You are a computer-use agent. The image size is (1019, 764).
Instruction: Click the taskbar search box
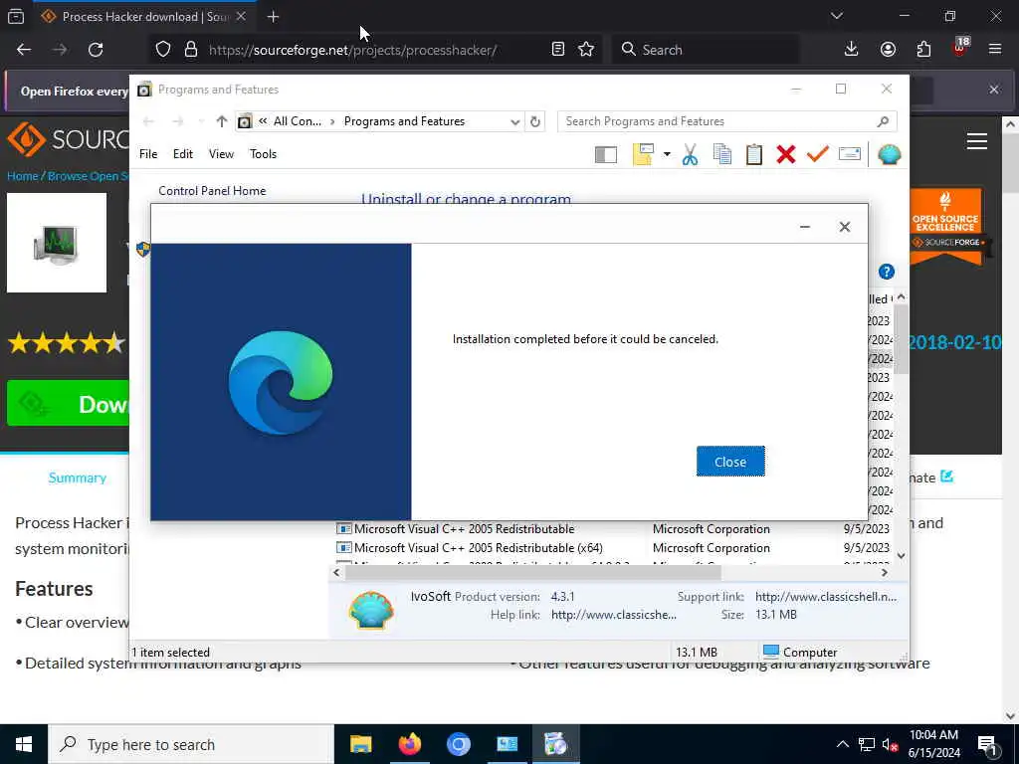190,744
